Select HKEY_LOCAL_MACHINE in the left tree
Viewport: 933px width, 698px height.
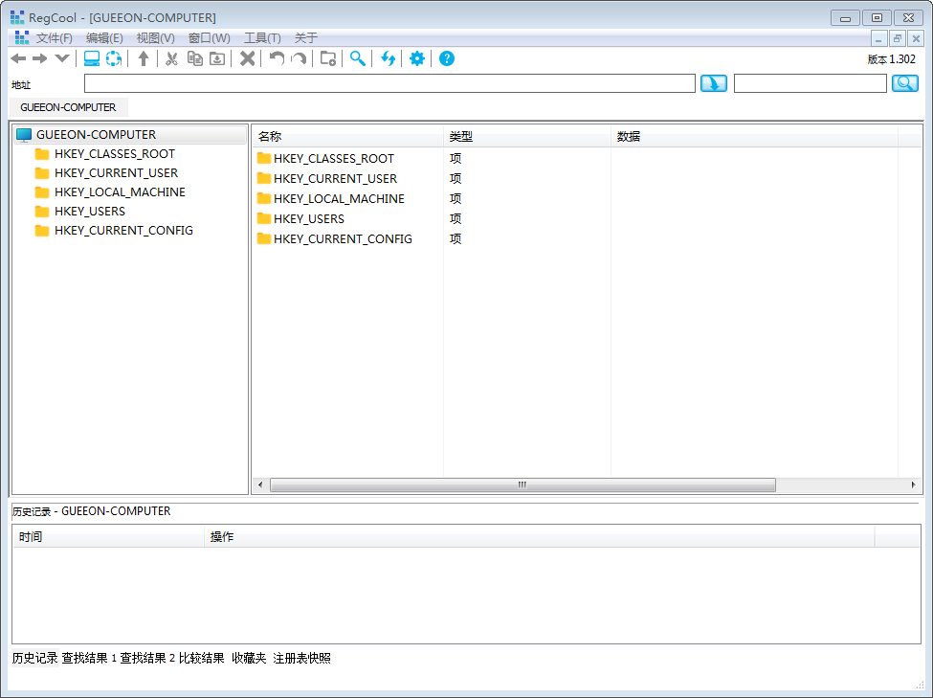click(120, 192)
